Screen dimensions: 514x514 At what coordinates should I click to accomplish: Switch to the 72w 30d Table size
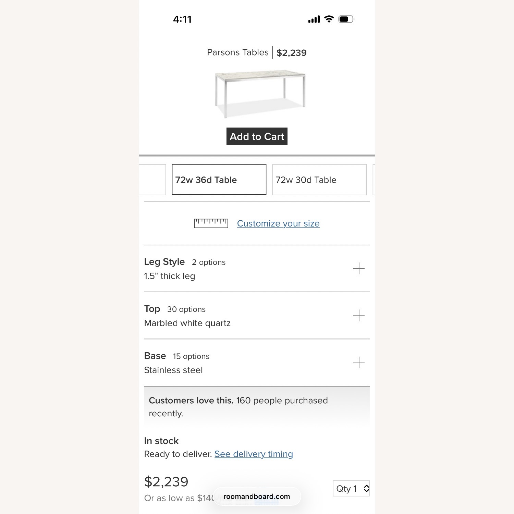click(x=319, y=180)
